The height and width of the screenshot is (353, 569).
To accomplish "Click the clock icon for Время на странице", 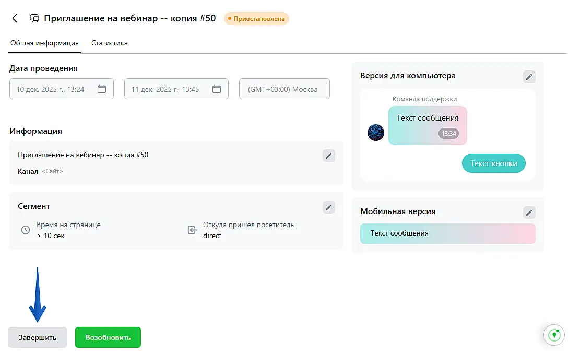I will tap(26, 230).
